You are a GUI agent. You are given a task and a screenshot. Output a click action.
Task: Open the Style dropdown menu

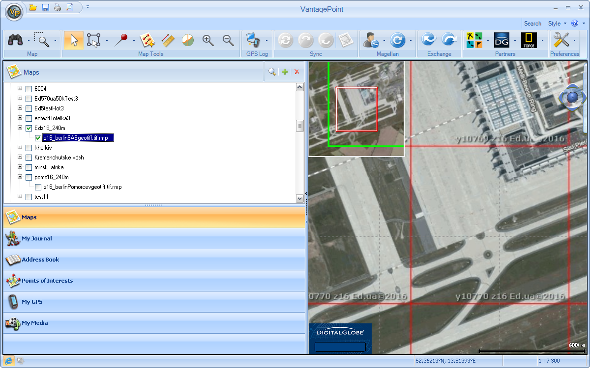pos(557,24)
